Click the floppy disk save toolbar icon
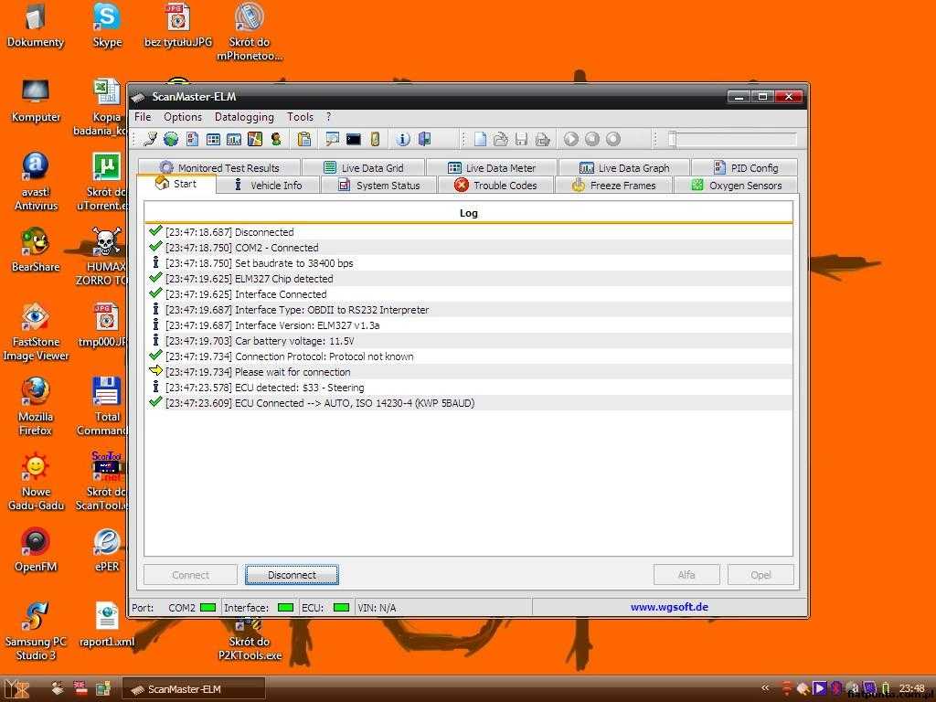Viewport: 936px width, 702px height. pos(521,139)
